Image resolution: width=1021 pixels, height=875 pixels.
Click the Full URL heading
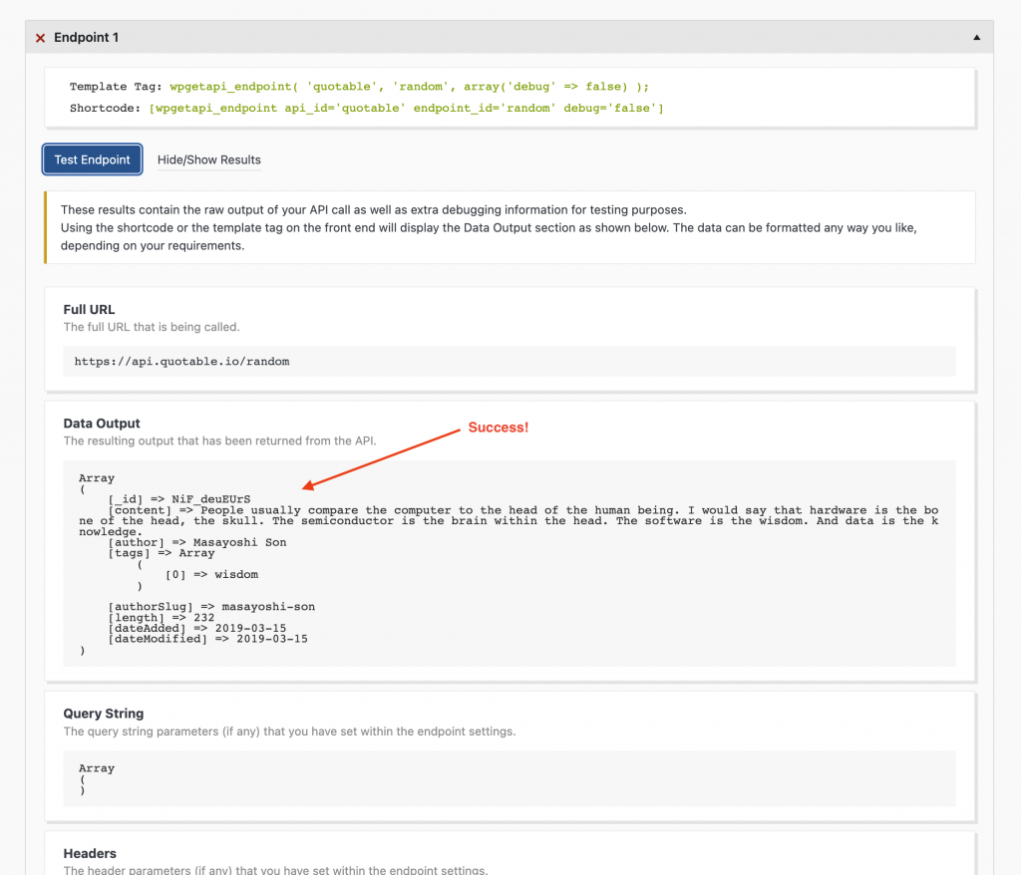89,309
